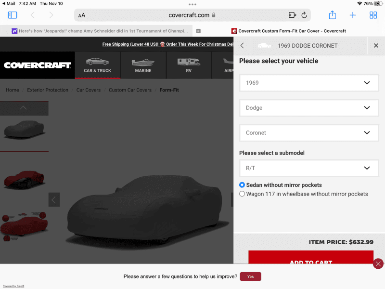Switch to the Jeopardy Amy Schneider tab
This screenshot has width=385, height=289.
pos(100,31)
